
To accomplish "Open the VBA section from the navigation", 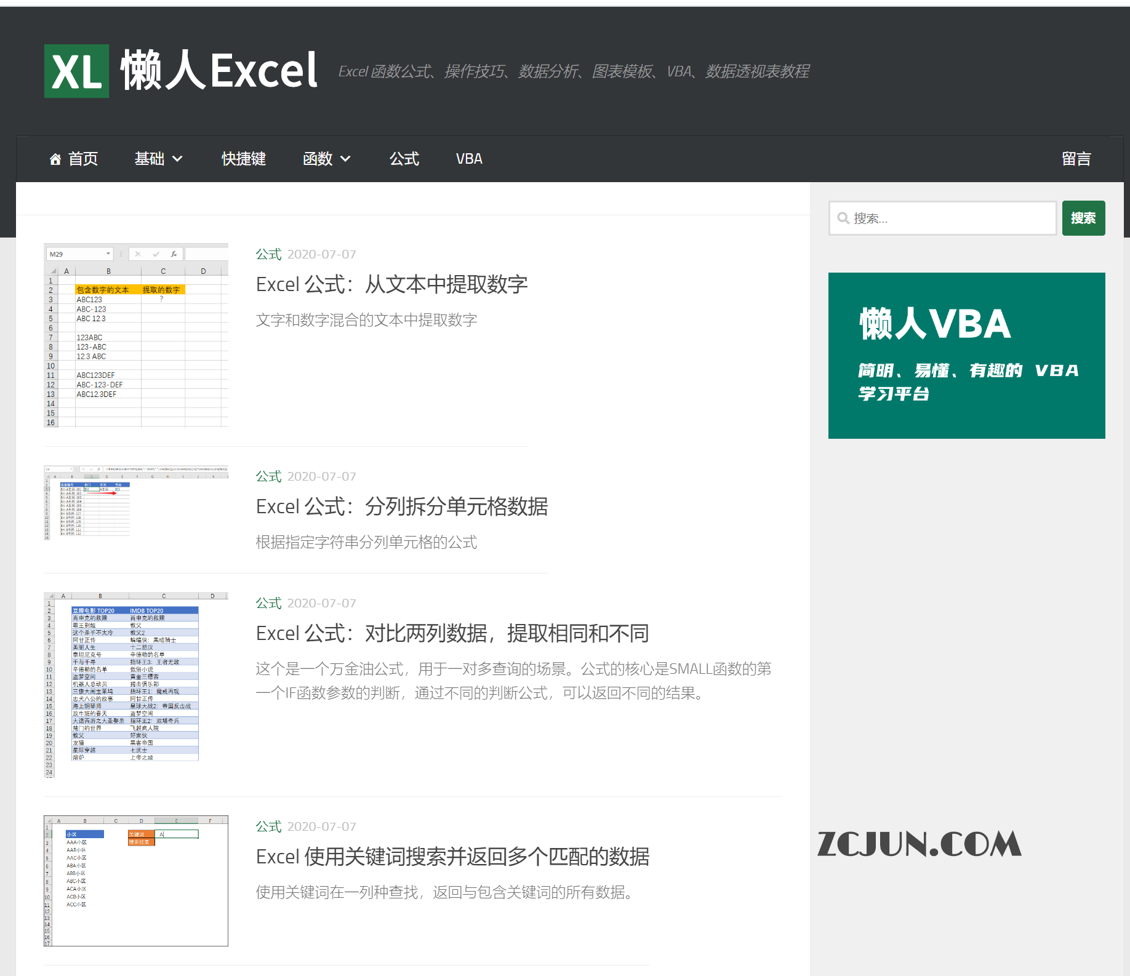I will [468, 159].
